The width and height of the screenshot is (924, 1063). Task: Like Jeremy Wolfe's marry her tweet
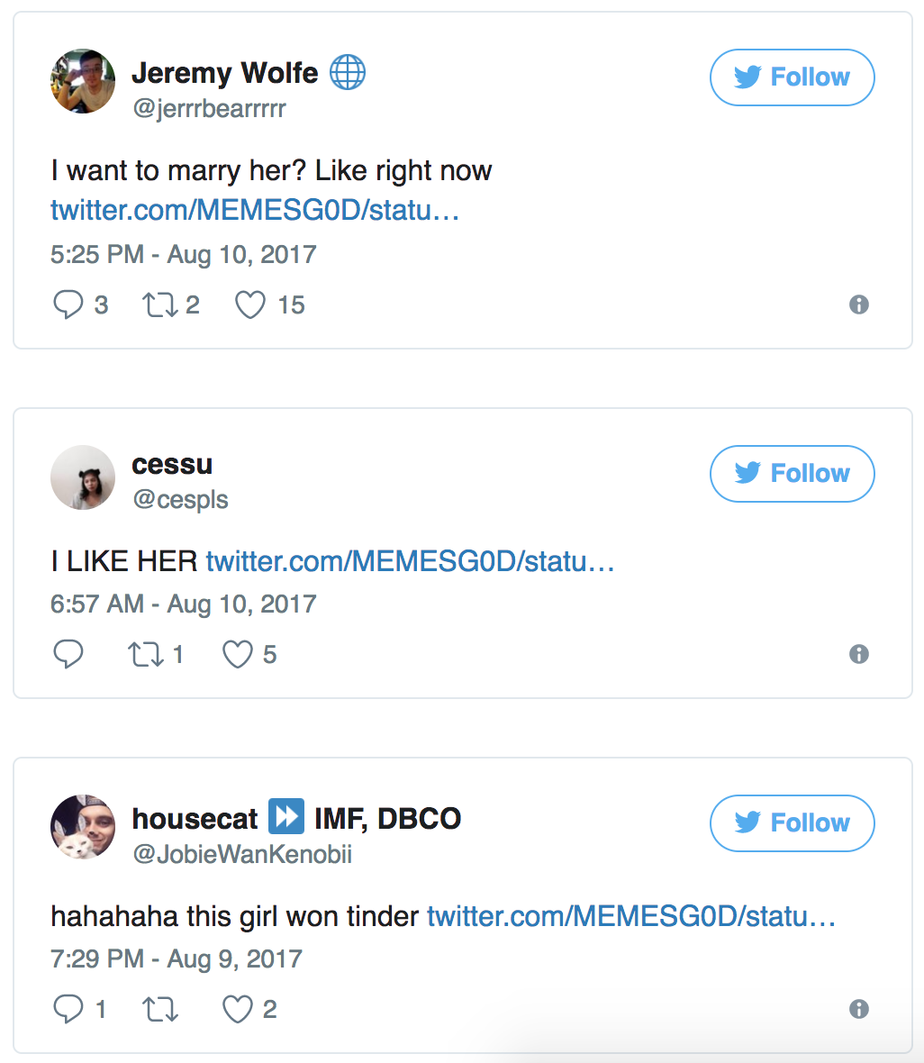pyautogui.click(x=250, y=305)
